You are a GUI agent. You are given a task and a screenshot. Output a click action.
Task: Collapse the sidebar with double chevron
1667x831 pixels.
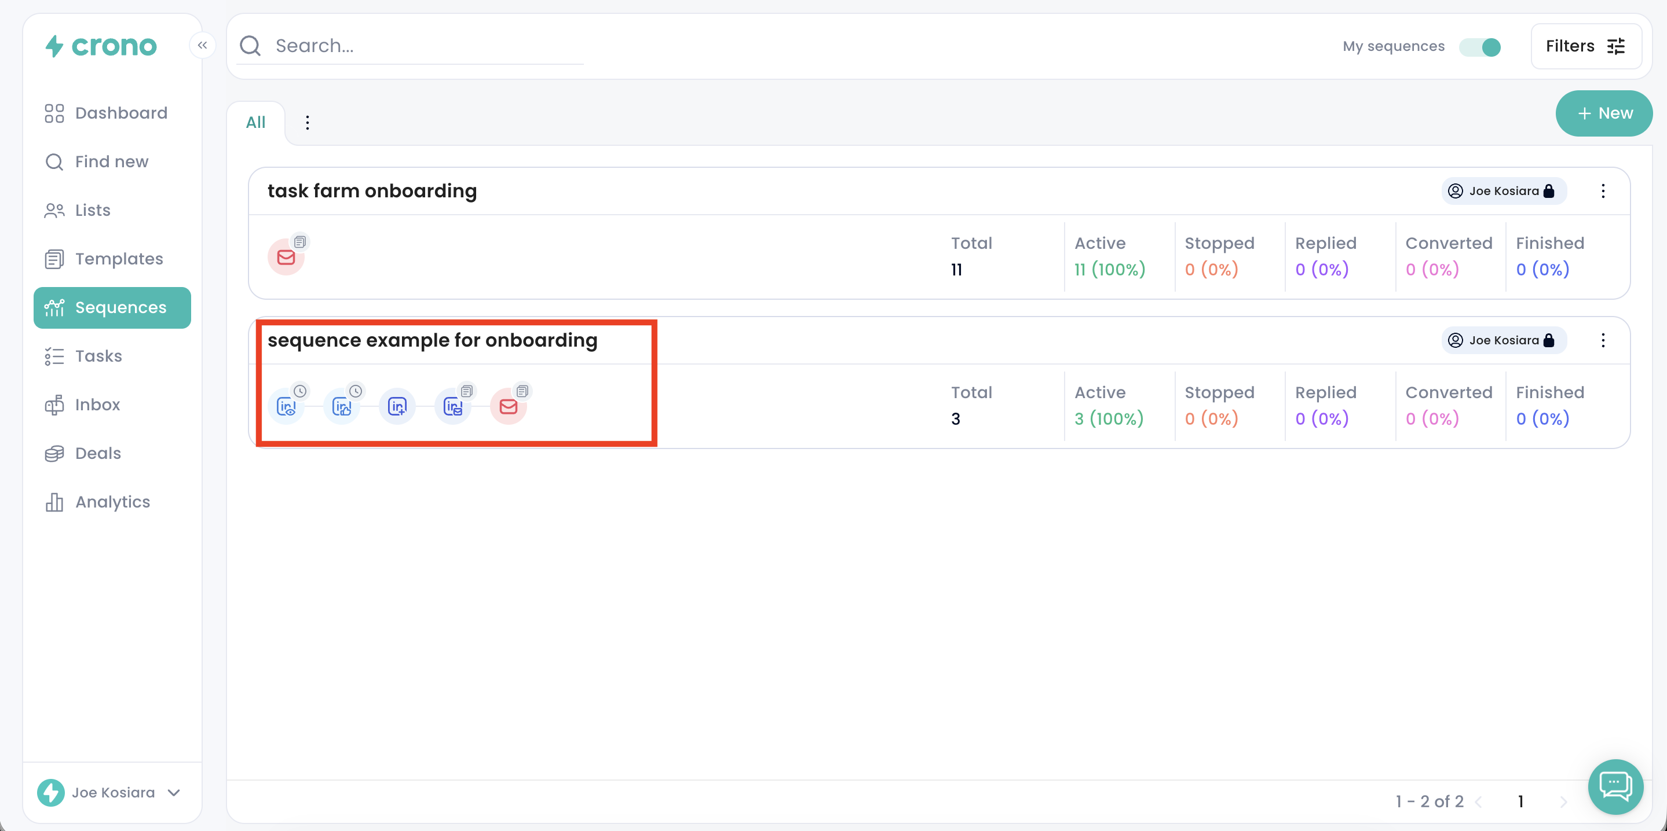(x=203, y=45)
